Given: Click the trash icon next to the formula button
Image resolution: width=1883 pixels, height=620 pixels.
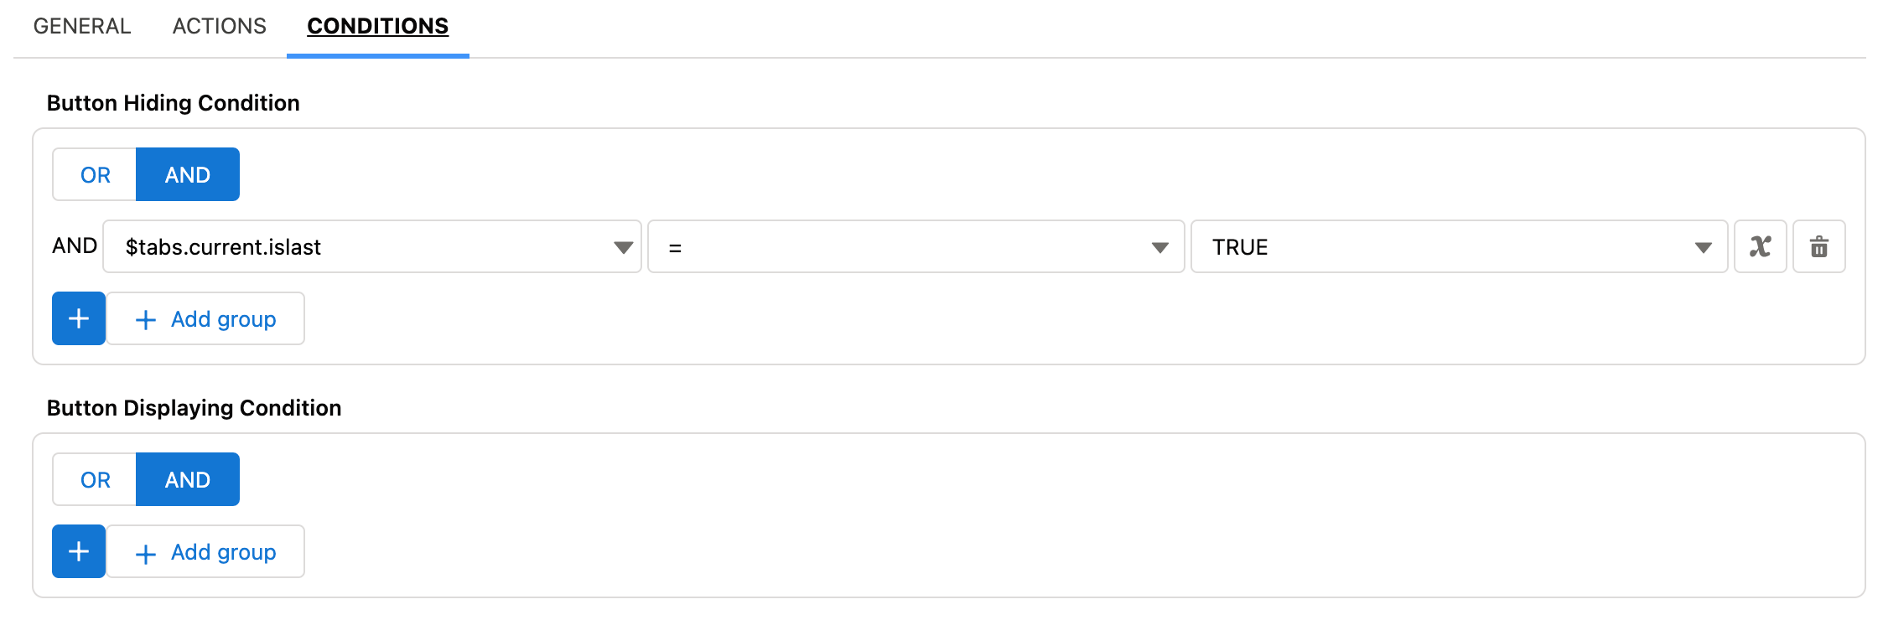Looking at the screenshot, I should [1819, 246].
